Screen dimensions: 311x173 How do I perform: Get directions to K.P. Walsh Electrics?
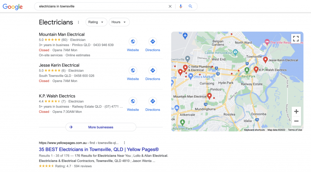[x=152, y=101]
